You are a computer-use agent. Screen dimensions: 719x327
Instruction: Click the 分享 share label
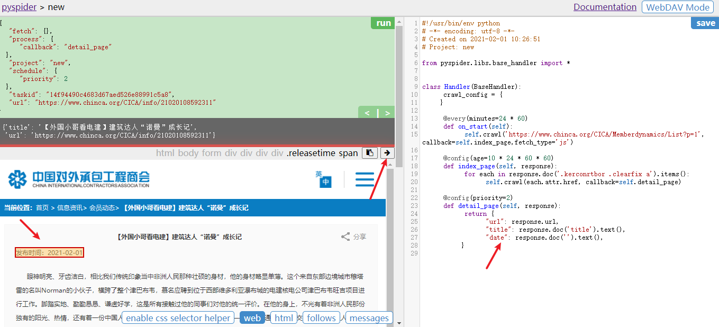[x=360, y=237]
